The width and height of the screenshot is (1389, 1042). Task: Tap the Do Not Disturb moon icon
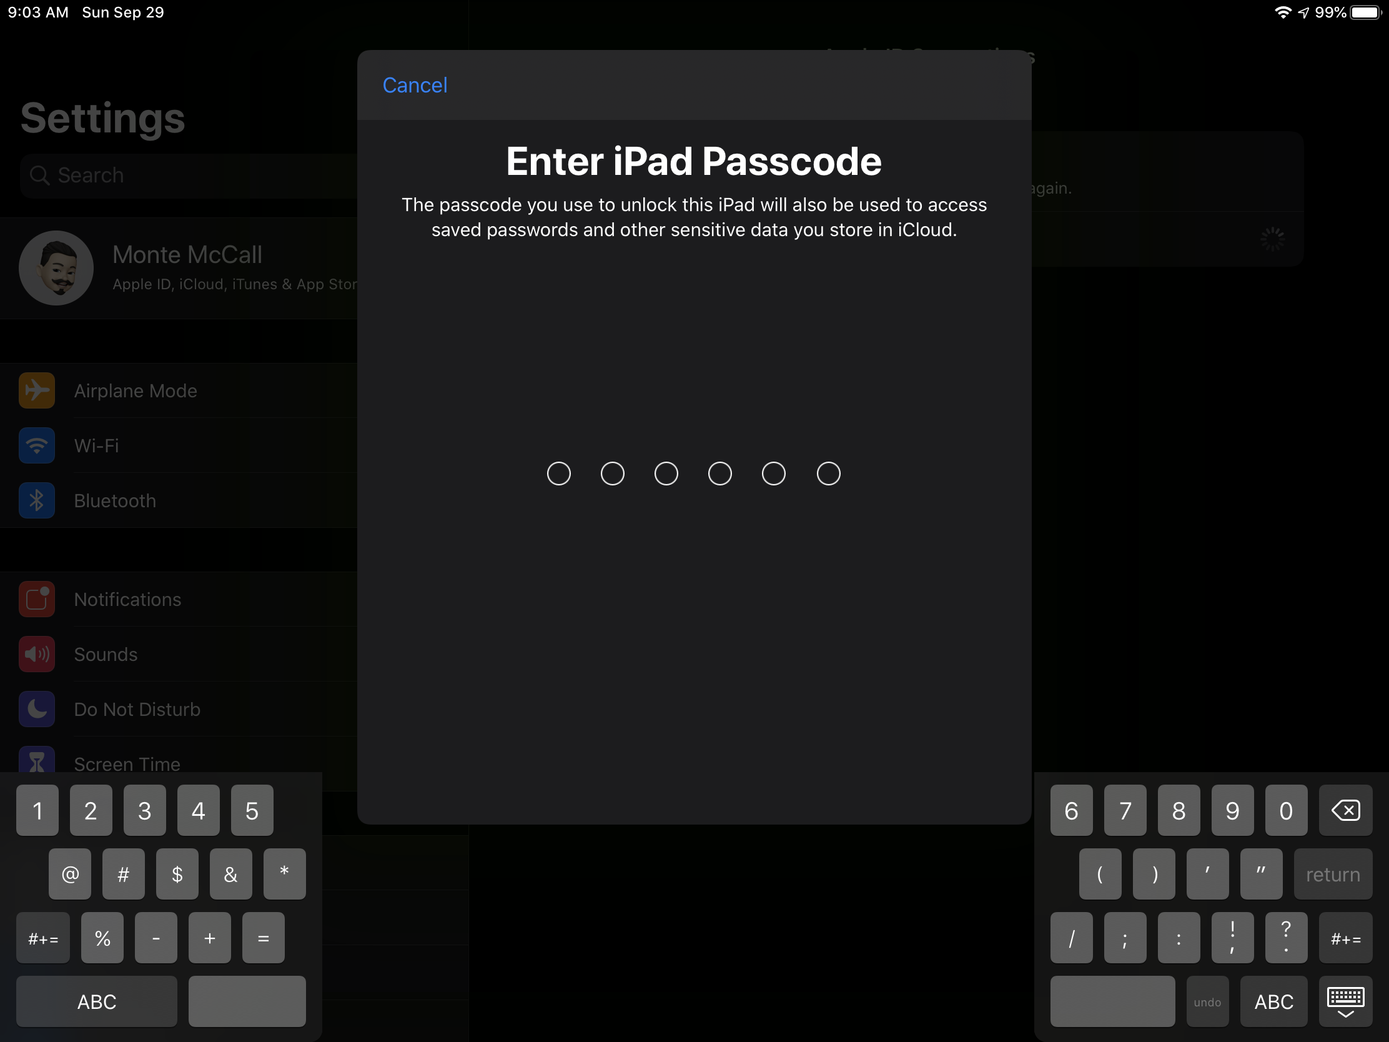pos(36,709)
